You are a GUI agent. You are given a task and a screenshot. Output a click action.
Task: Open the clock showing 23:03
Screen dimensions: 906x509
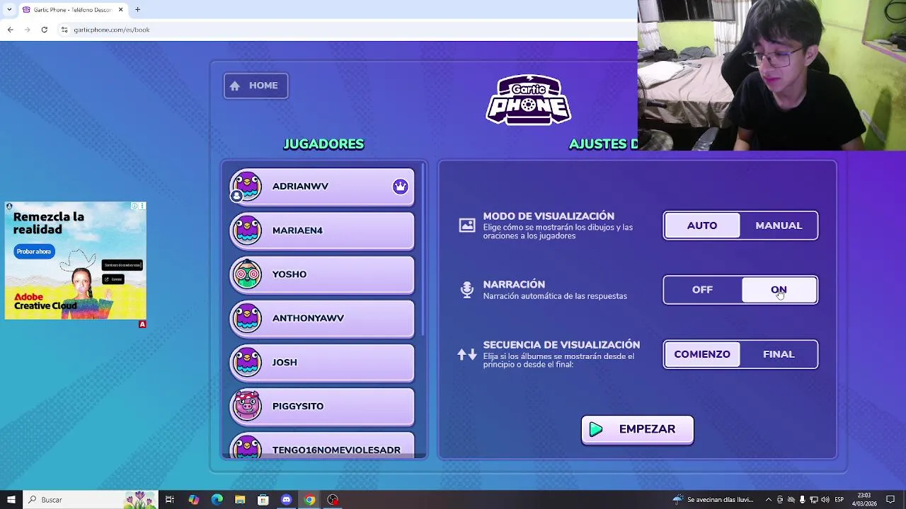coord(864,499)
